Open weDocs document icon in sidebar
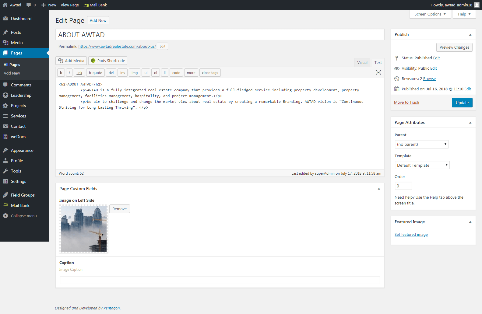 (x=5, y=137)
